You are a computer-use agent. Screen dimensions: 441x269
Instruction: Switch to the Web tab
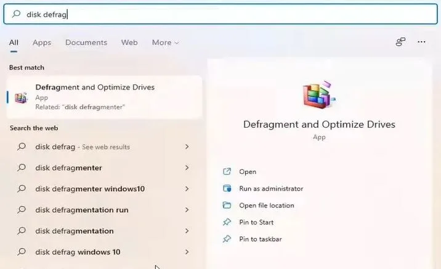coord(129,43)
